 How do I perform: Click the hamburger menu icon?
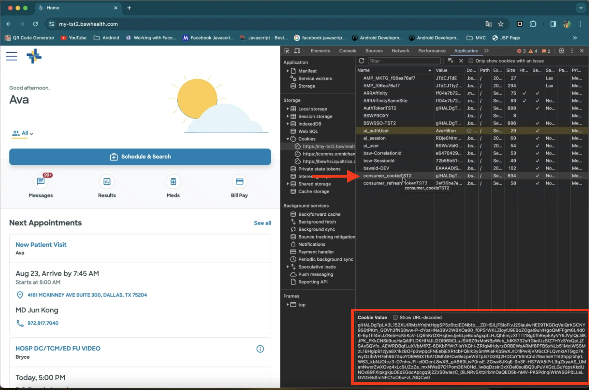click(x=11, y=56)
